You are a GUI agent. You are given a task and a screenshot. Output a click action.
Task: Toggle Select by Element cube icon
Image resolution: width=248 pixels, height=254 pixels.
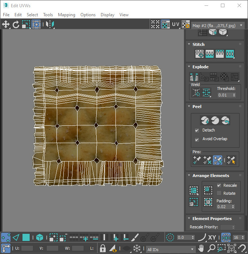(x=39, y=237)
